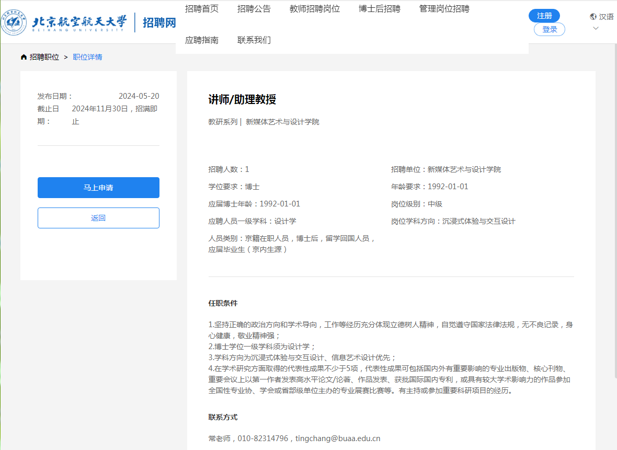Open the 应聘指南 menu item
617x450 pixels.
202,40
